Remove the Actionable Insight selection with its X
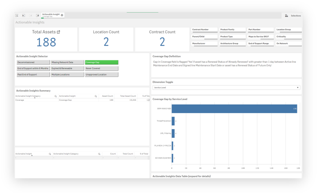Screen dimensions: 317x195 tap(62, 15)
